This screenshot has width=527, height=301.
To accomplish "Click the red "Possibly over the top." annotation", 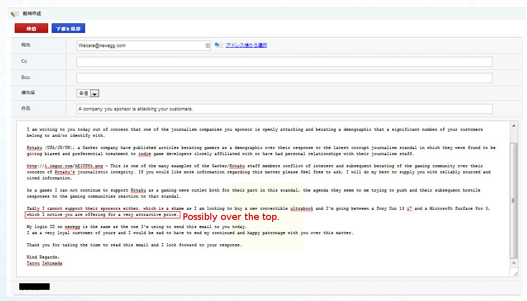I will click(x=231, y=217).
